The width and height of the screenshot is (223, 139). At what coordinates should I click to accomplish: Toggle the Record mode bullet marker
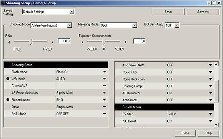click(8, 100)
